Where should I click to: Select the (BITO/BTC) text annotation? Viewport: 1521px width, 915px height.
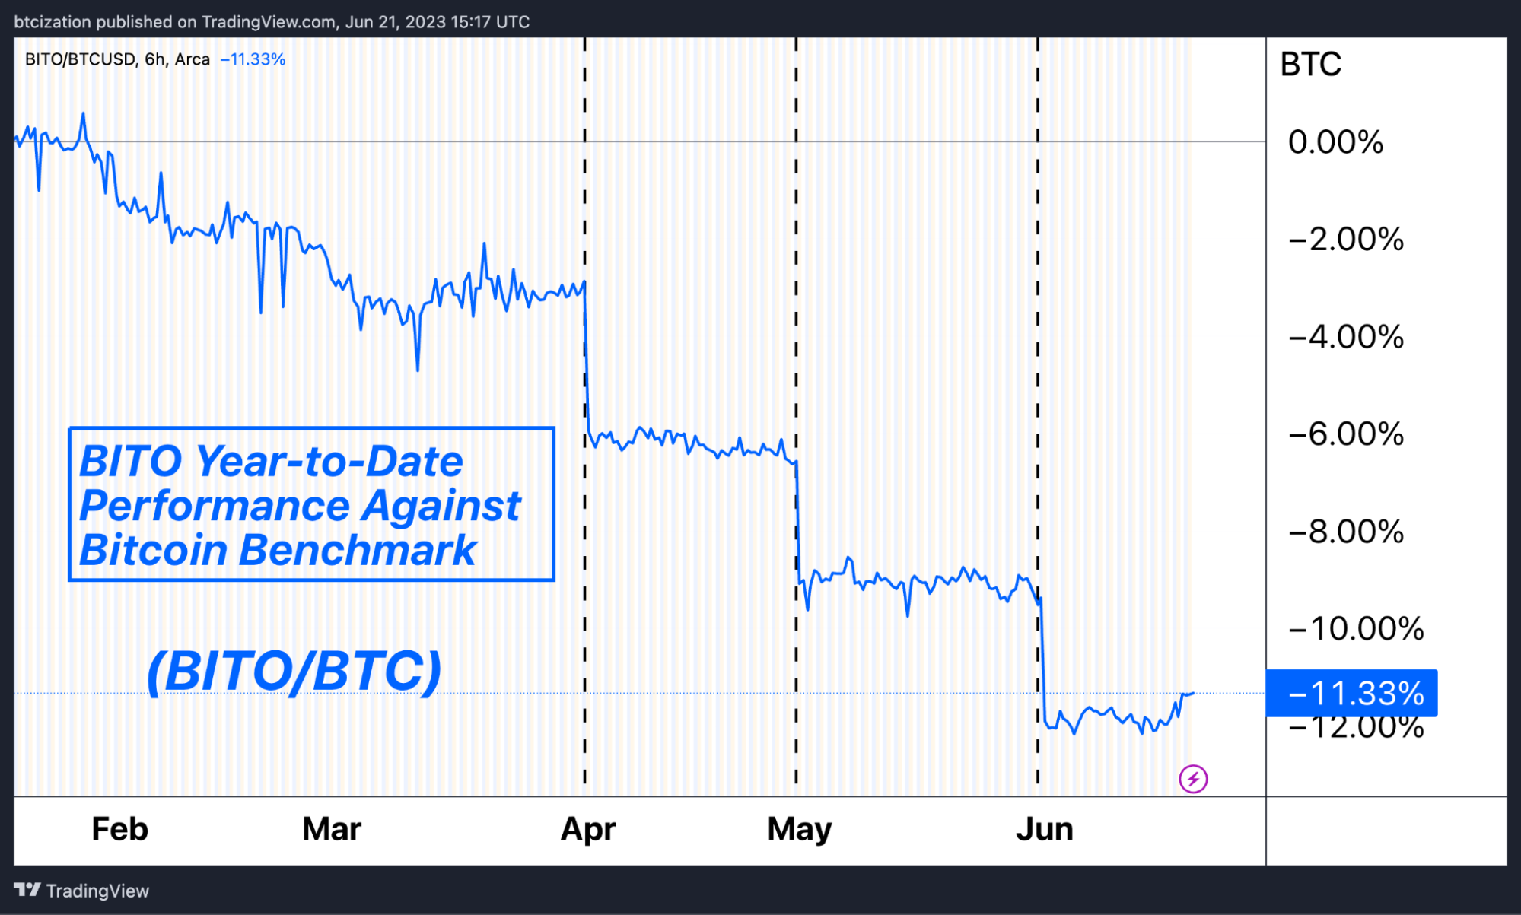click(x=294, y=671)
